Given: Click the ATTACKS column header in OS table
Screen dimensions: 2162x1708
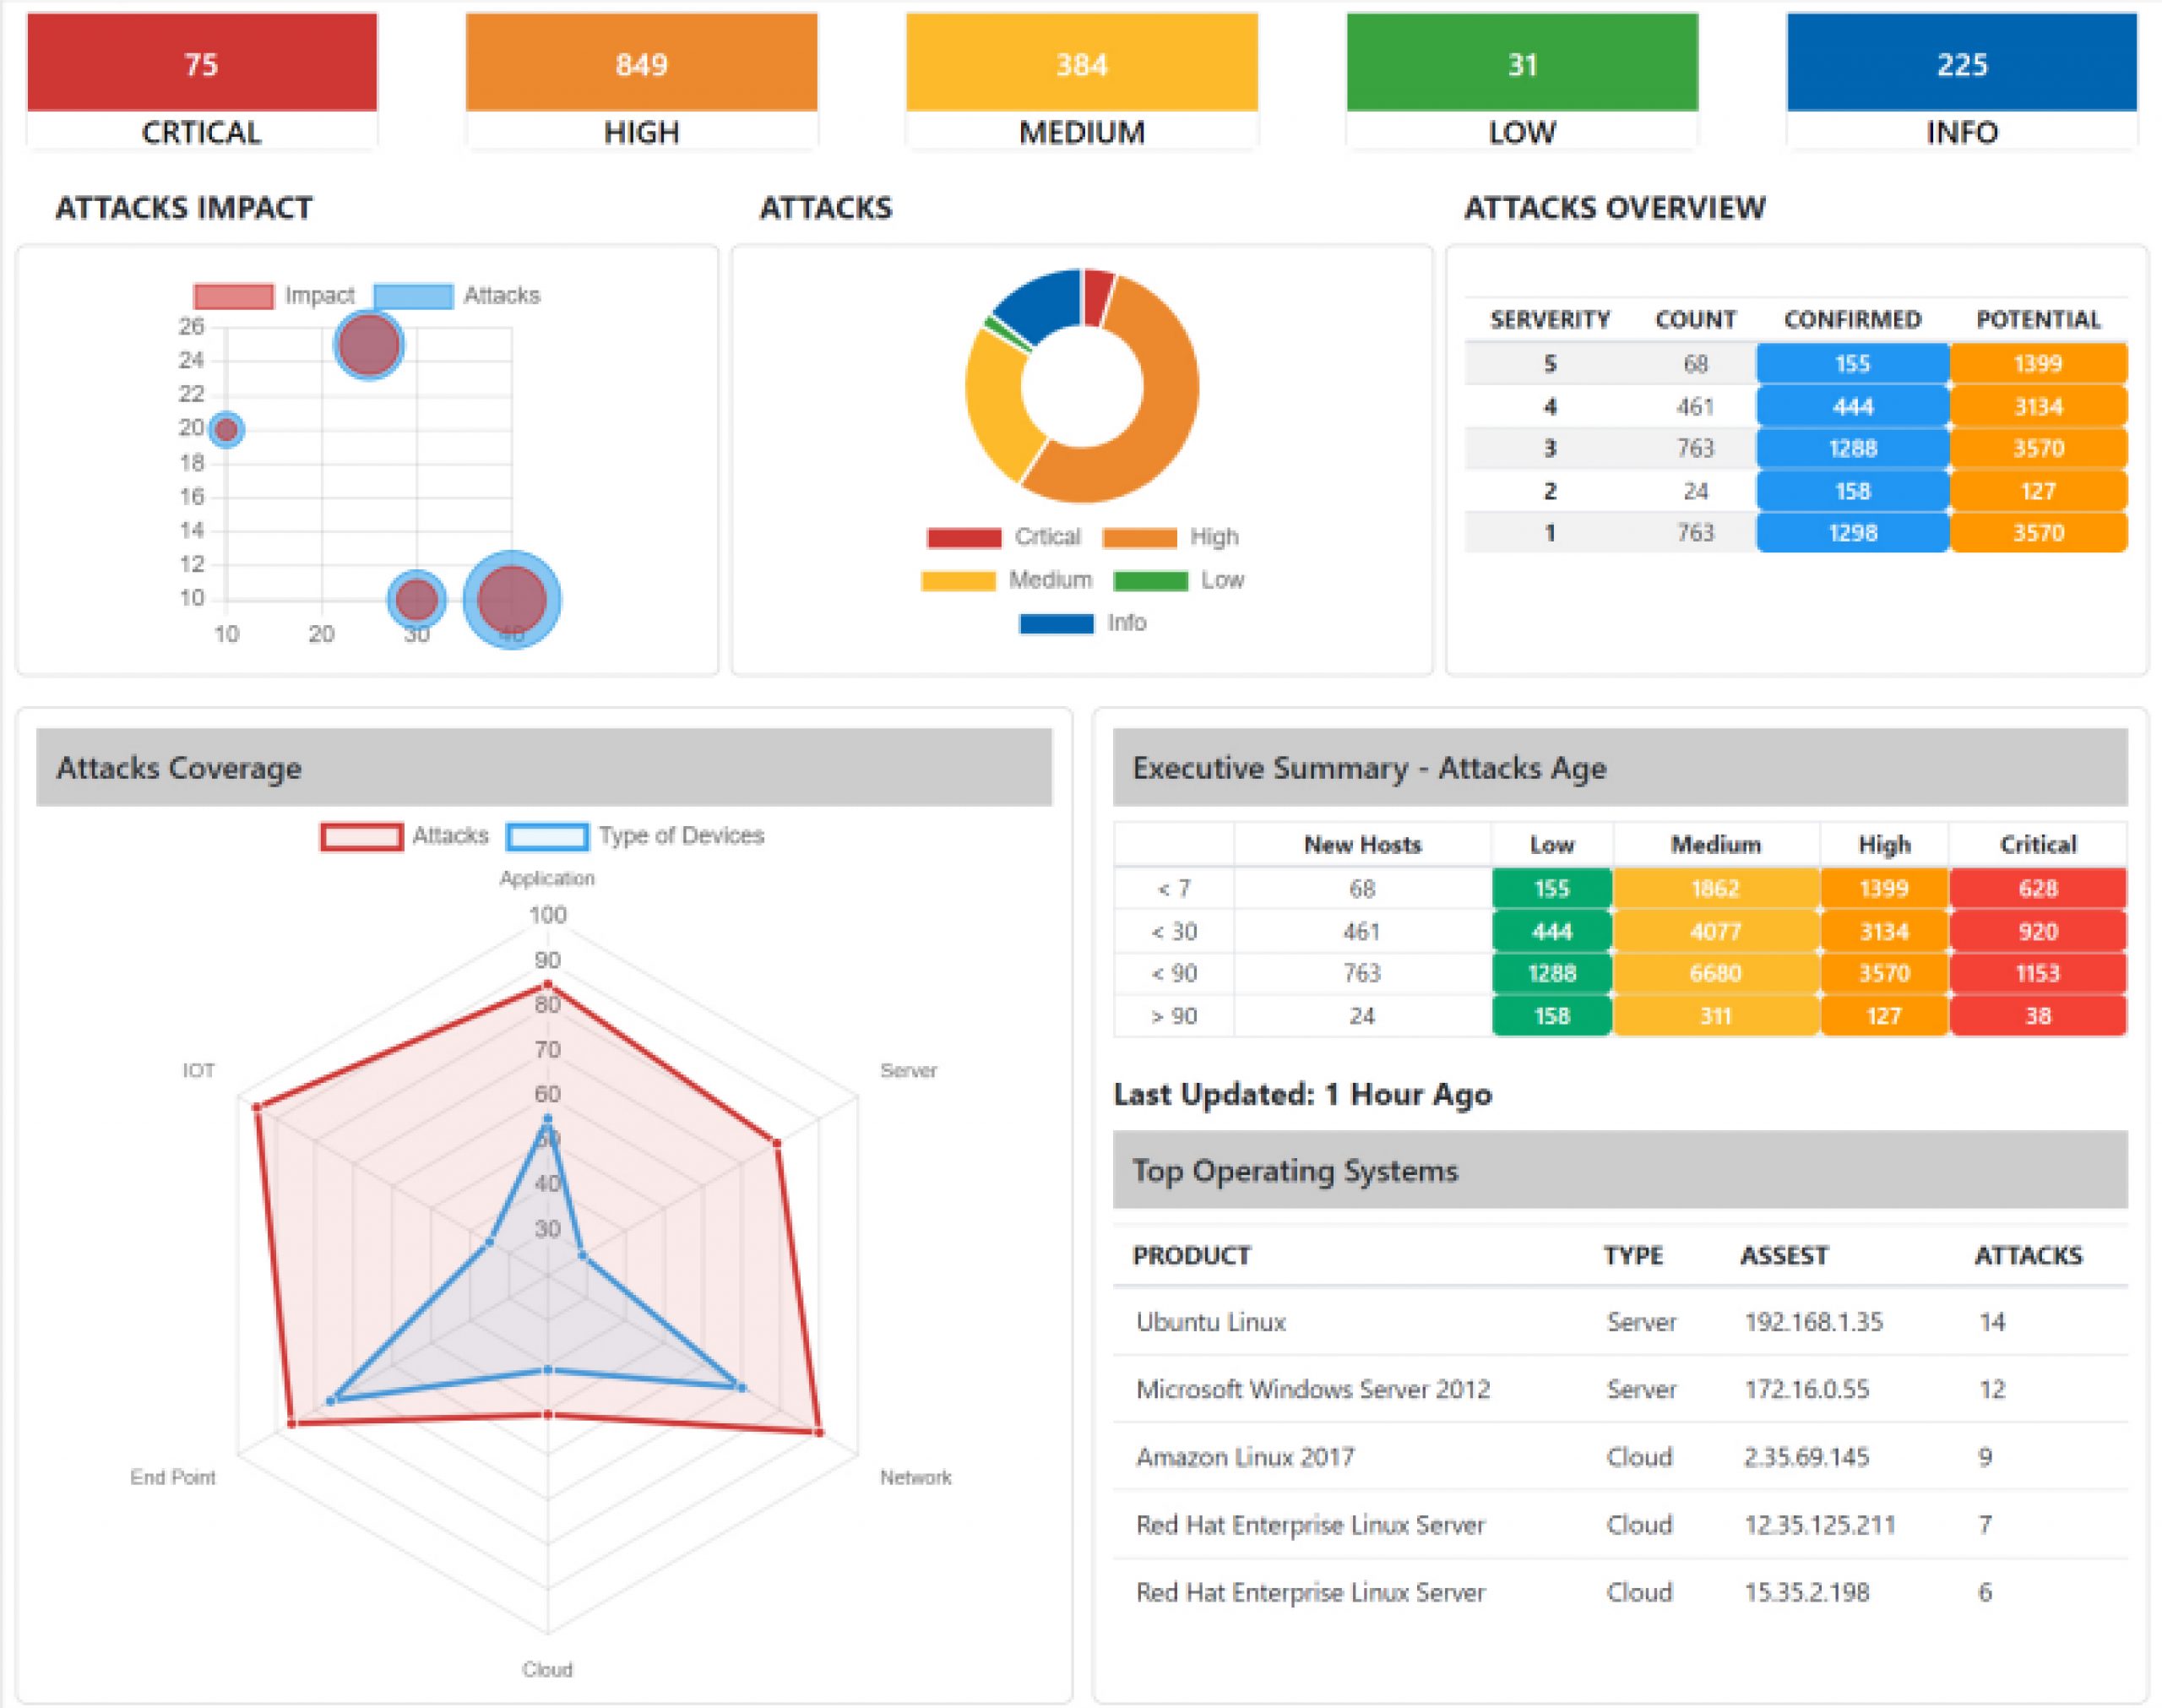Looking at the screenshot, I should [2028, 1256].
